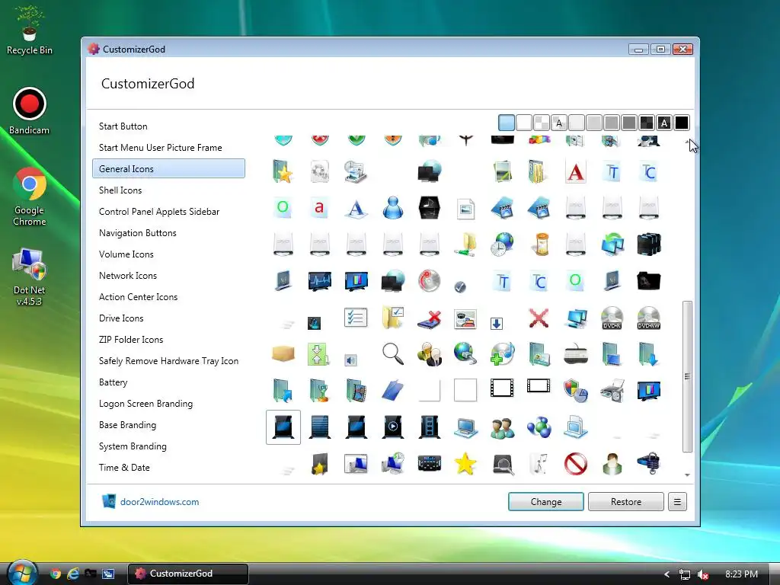Choose the checklist window icon
This screenshot has width=780, height=585.
click(x=356, y=318)
